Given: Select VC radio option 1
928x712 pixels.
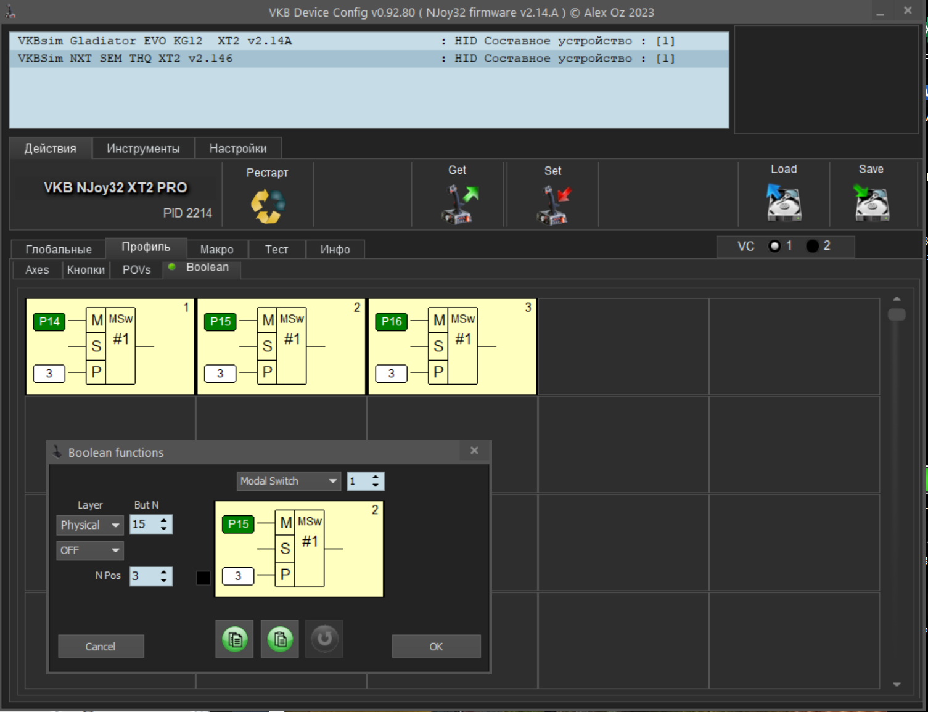Looking at the screenshot, I should [775, 246].
